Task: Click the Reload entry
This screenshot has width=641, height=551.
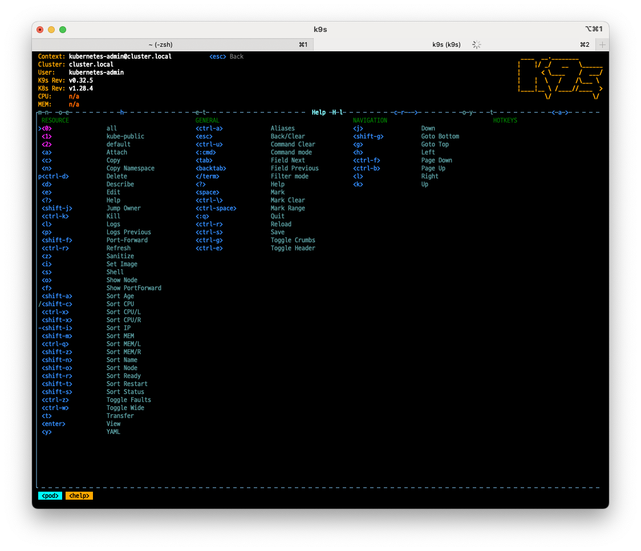Action: pyautogui.click(x=281, y=224)
